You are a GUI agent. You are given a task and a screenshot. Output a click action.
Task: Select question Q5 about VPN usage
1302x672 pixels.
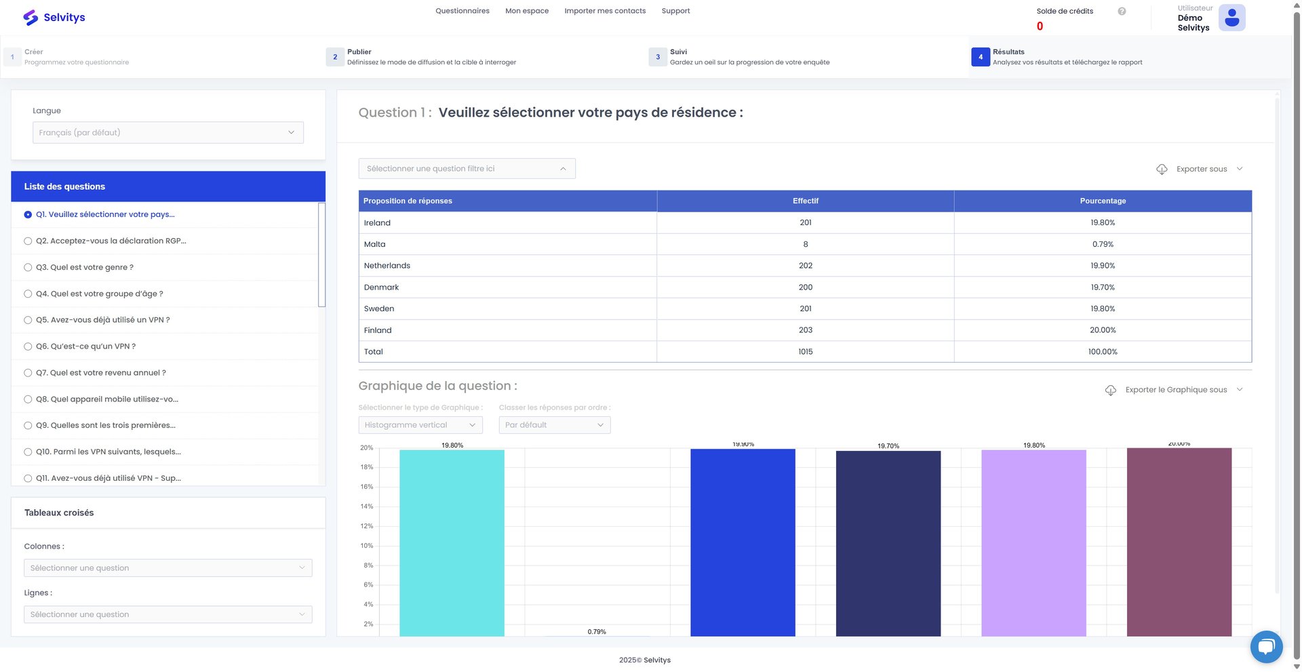pos(102,320)
